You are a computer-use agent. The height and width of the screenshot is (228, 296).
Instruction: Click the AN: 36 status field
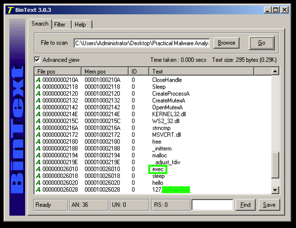pos(89,205)
